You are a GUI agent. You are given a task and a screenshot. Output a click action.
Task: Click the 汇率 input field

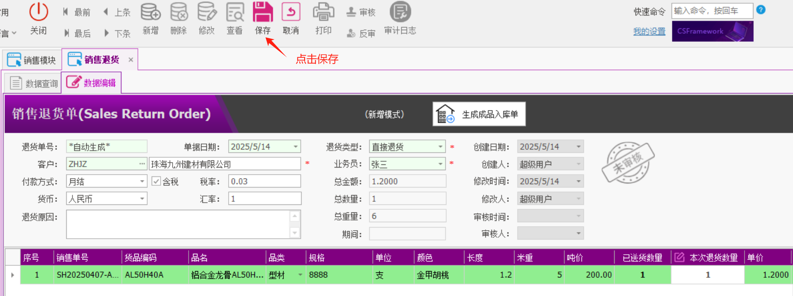click(265, 199)
